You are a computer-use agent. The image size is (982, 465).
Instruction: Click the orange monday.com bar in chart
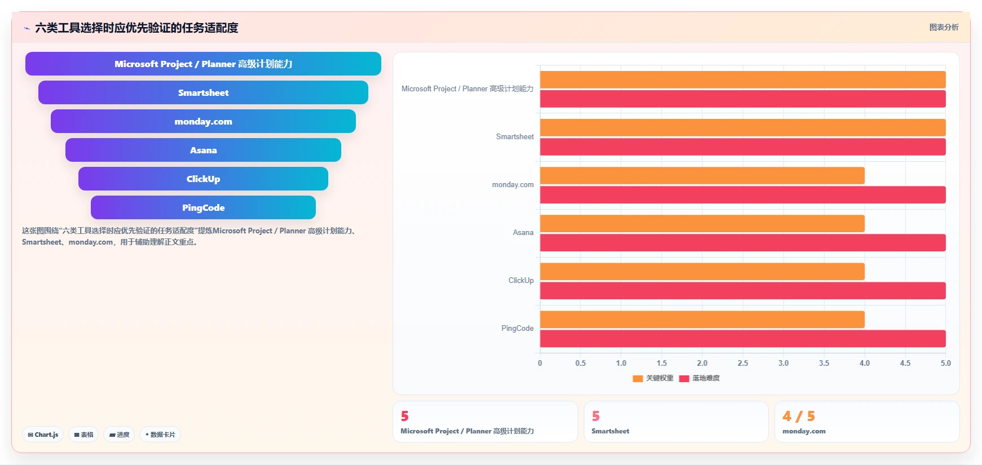702,175
